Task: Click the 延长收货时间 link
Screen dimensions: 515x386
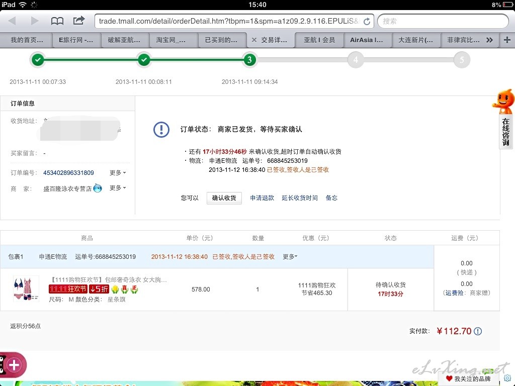Action: coord(300,198)
